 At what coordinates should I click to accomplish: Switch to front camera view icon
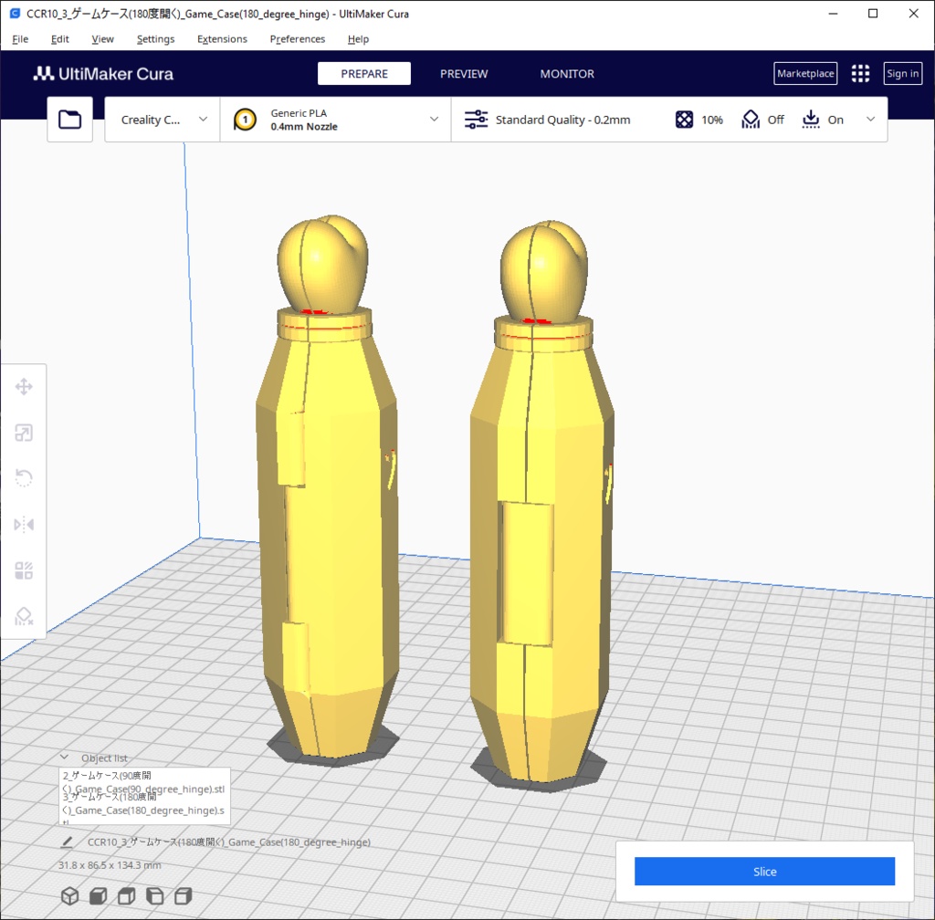[x=98, y=895]
